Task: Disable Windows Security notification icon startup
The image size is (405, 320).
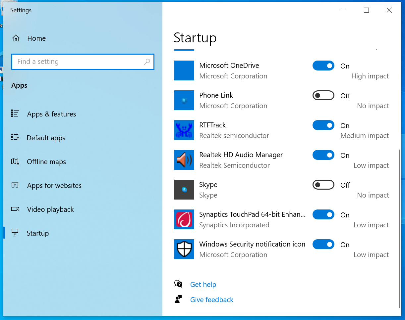Action: pos(323,244)
